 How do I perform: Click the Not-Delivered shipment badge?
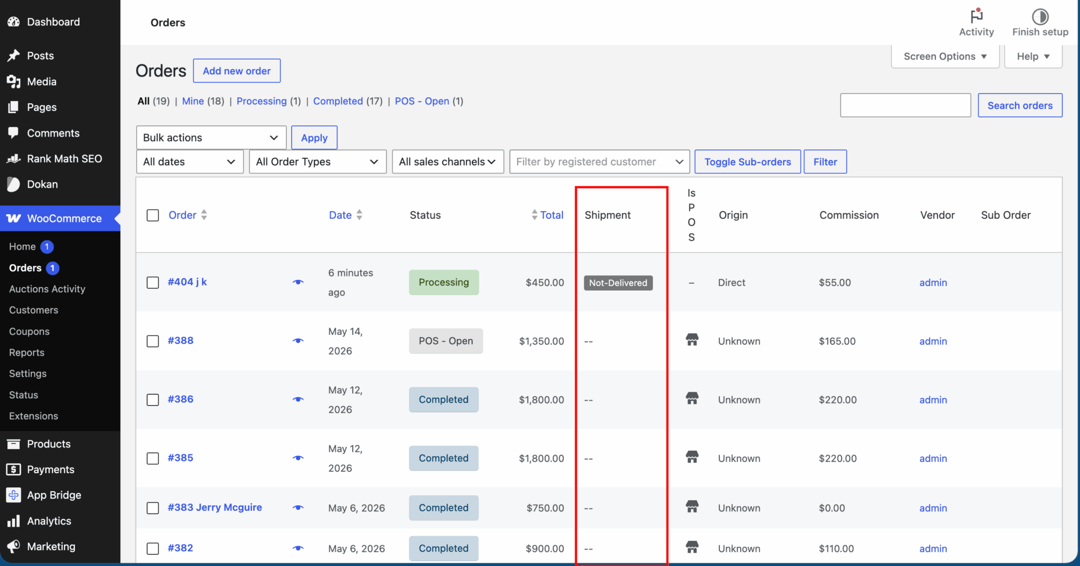tap(618, 283)
